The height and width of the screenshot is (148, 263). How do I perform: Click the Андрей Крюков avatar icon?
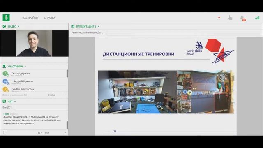pyautogui.click(x=5, y=81)
